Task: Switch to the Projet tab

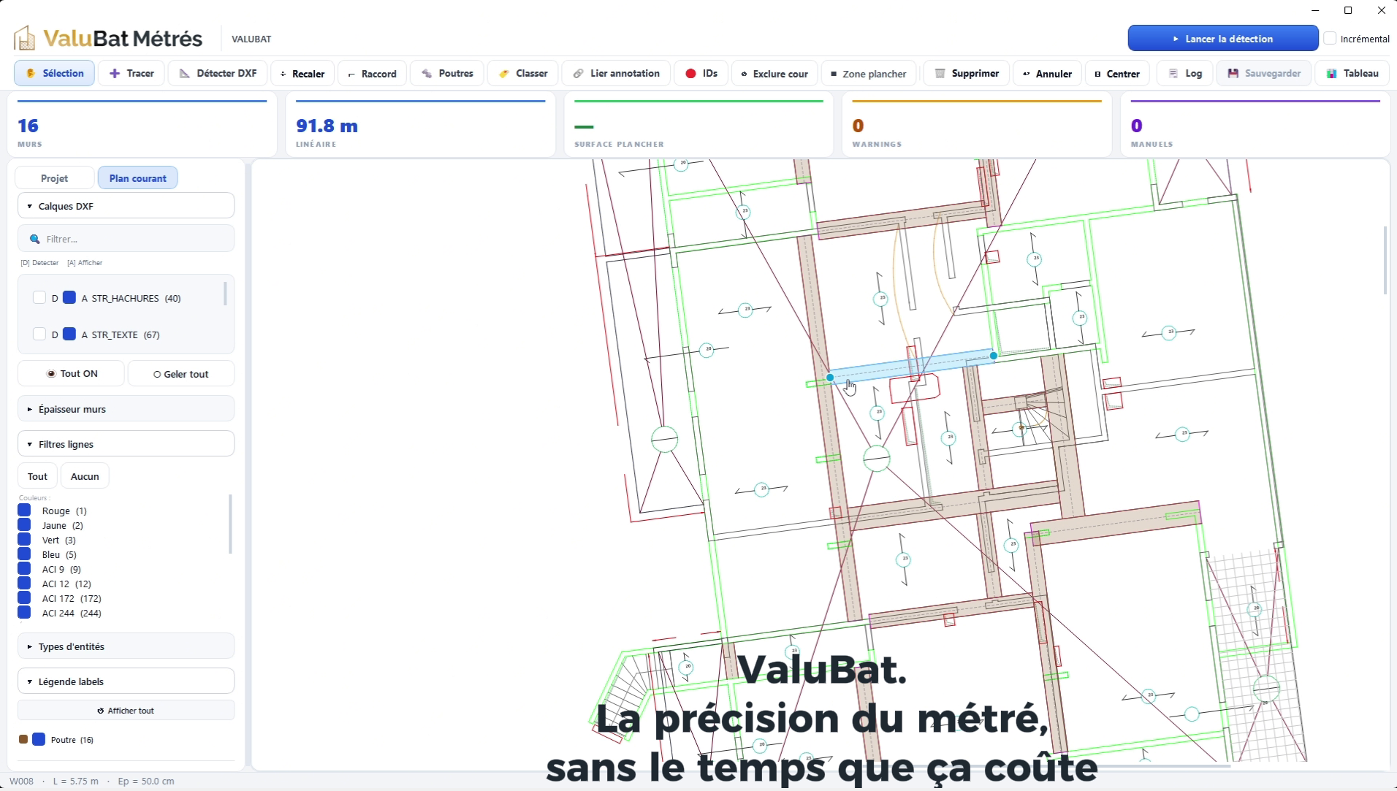Action: pyautogui.click(x=55, y=178)
